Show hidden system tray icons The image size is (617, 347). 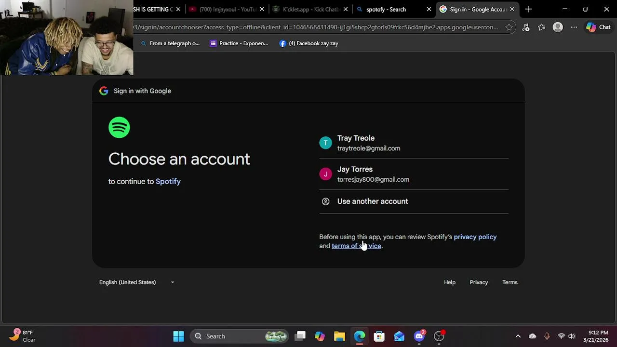tap(518, 336)
